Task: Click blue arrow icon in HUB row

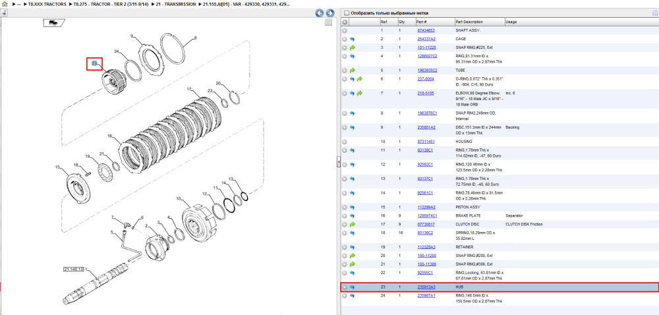Action: (352, 287)
